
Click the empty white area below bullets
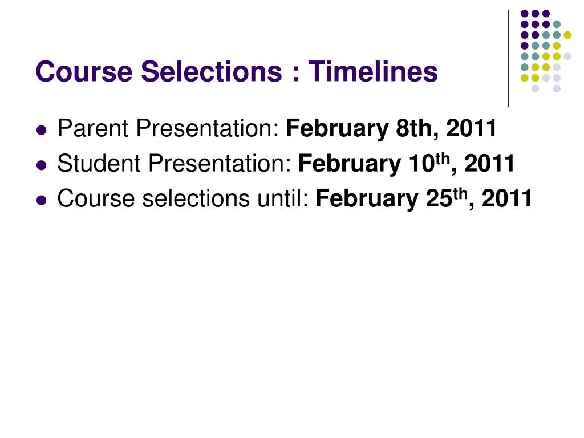[292, 317]
